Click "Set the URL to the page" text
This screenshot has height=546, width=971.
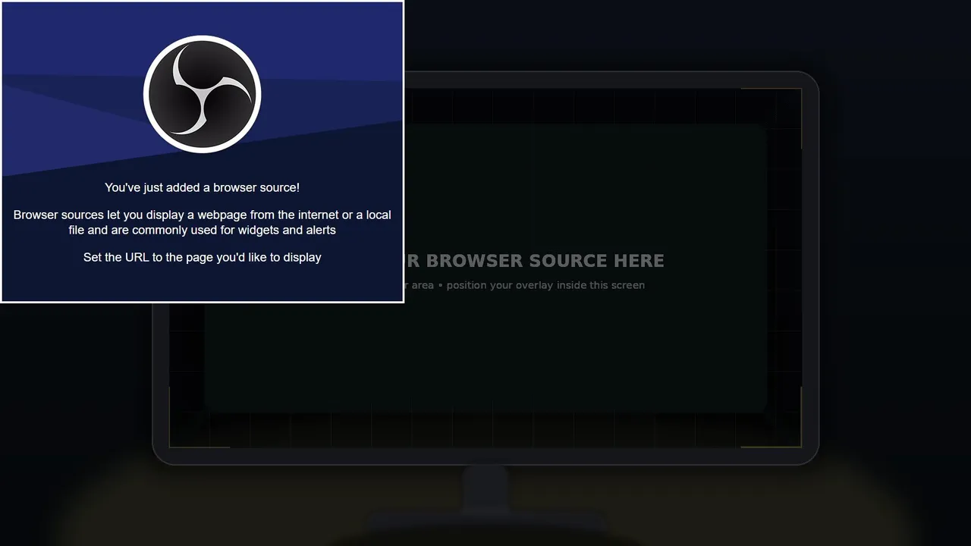coord(202,257)
